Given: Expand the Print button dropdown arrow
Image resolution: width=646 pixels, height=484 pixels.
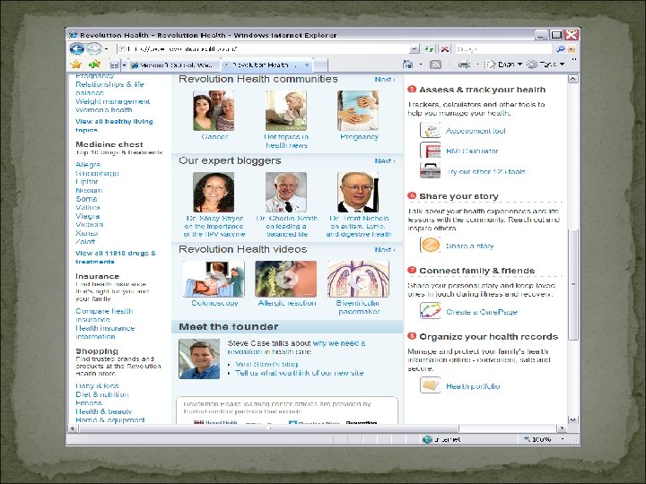Looking at the screenshot, I should point(477,65).
